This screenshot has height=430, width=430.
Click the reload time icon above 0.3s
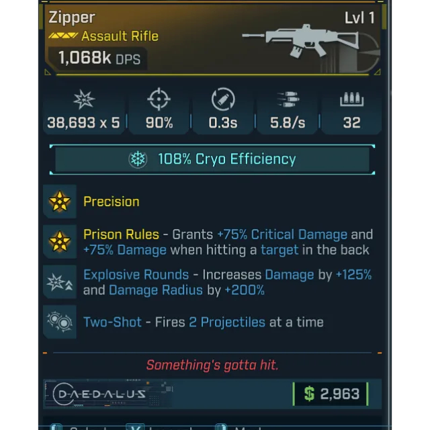223,99
